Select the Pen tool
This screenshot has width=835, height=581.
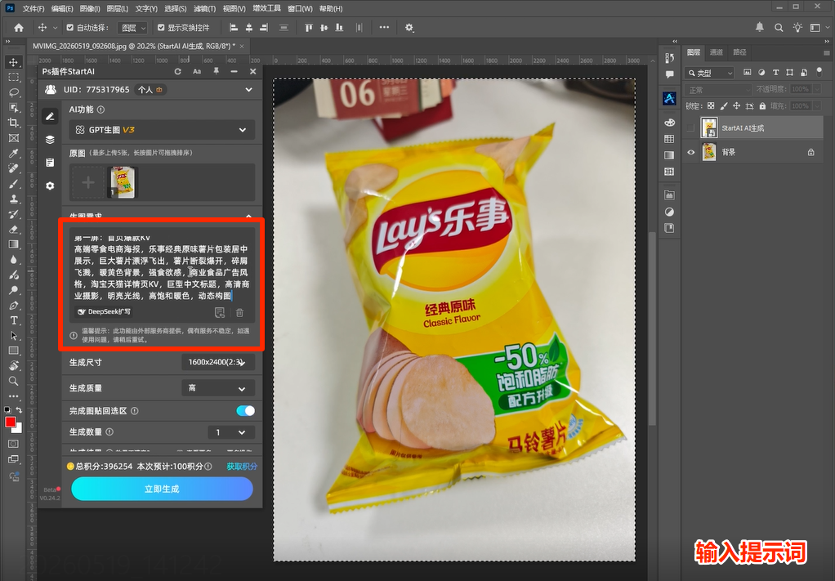pyautogui.click(x=14, y=306)
